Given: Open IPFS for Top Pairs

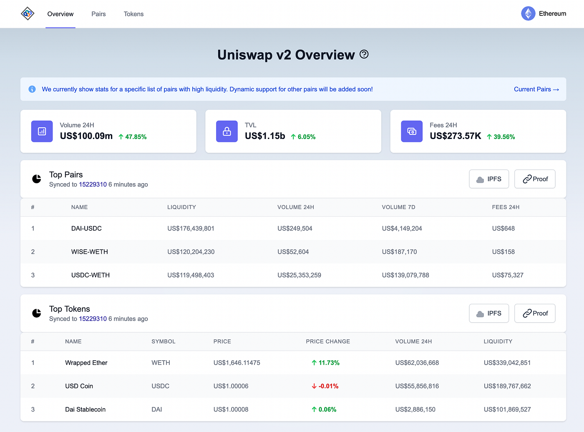Looking at the screenshot, I should [x=489, y=179].
